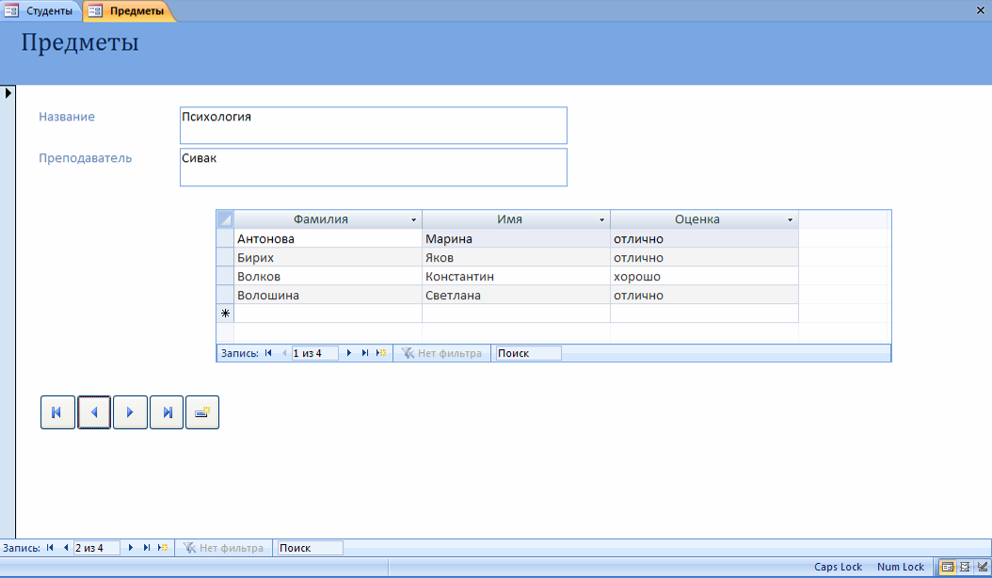Jump to last record in subform navigator
This screenshot has height=578, width=992.
(364, 353)
